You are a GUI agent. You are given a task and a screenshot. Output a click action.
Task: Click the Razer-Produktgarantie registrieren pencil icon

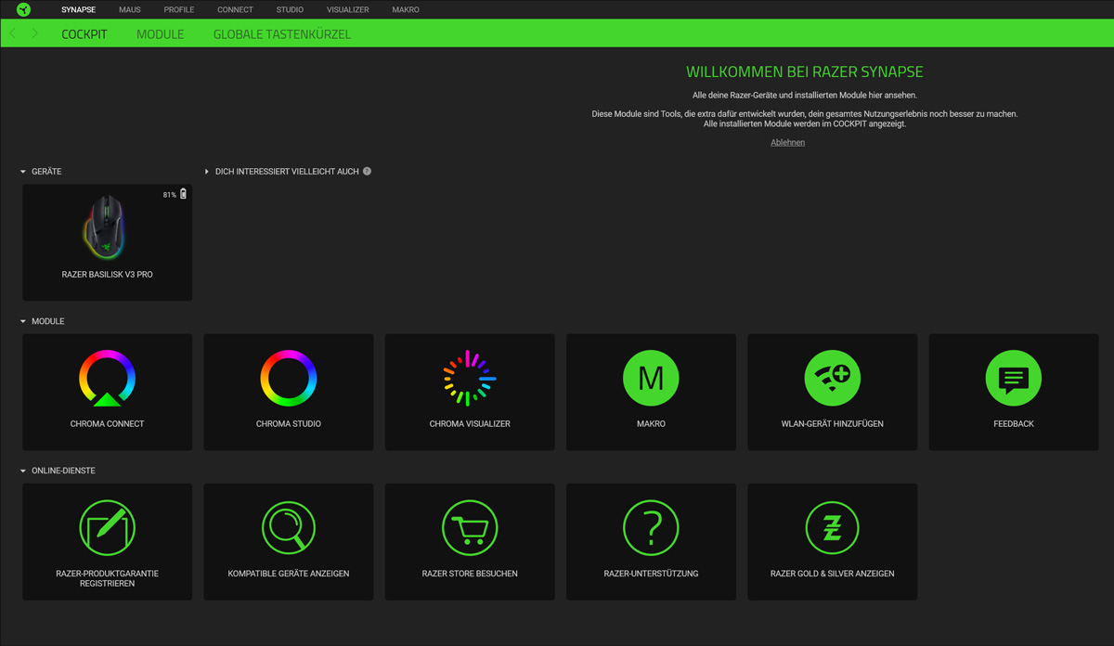pos(108,527)
